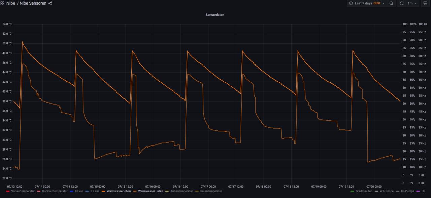Click the Nibe folder breadcrumb link
Viewport: 431px width, 198px height.
pyautogui.click(x=10, y=3)
